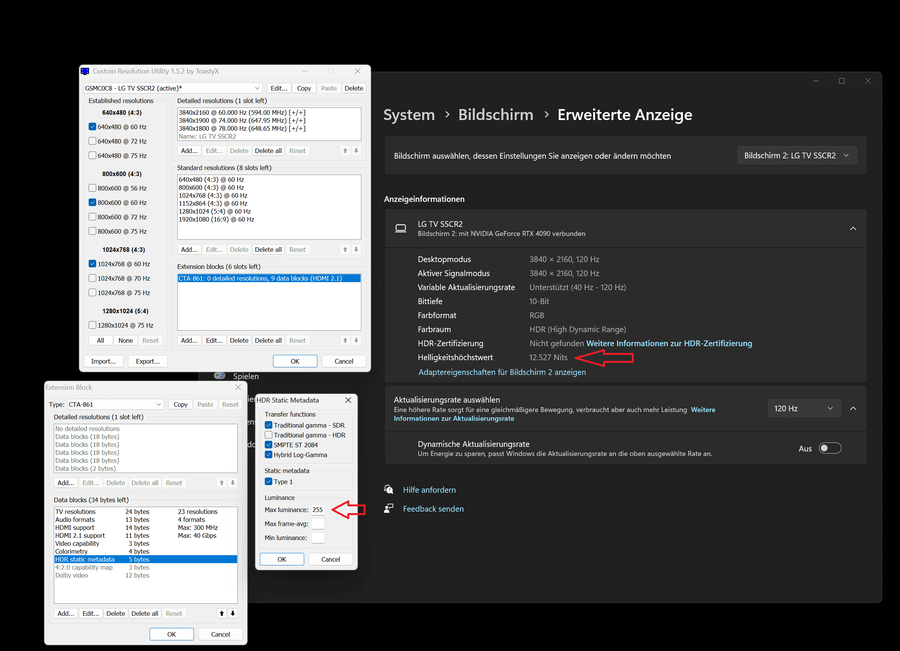Toggle Dynamische Aktualisierungsrate switch
Viewport: 900px width, 651px height.
click(830, 448)
